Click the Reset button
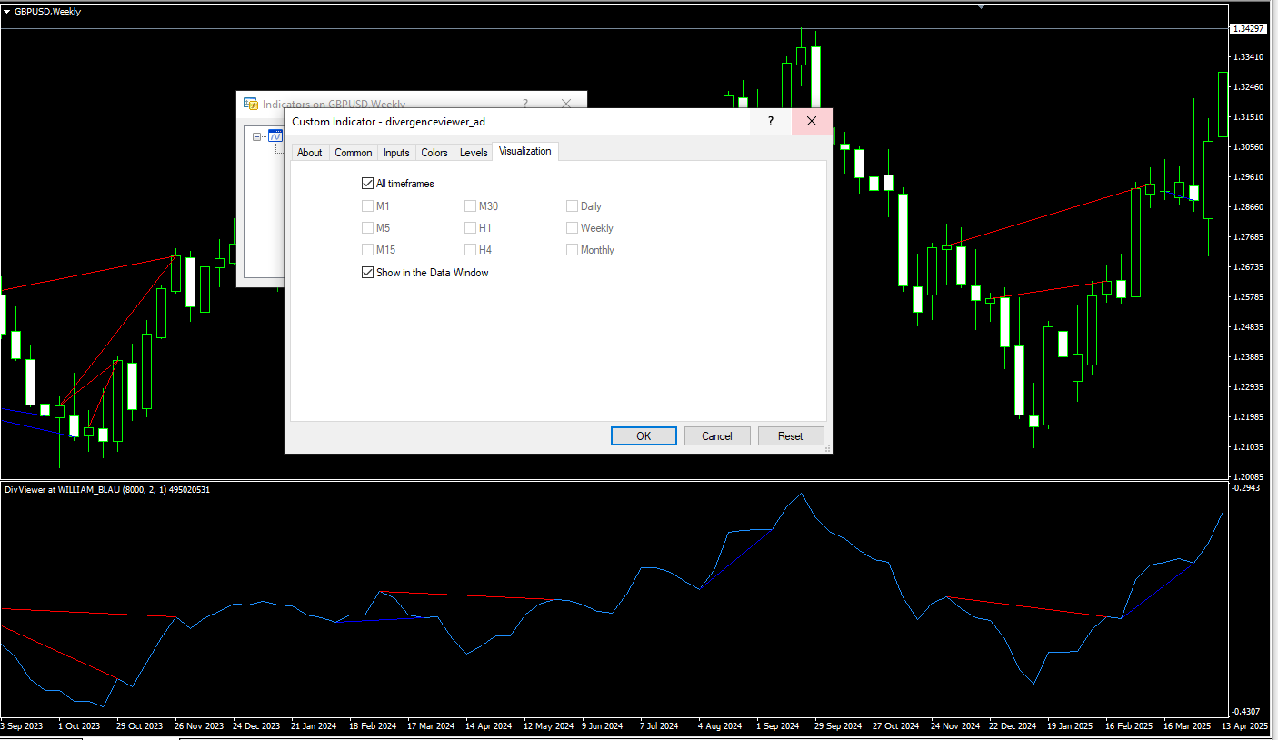 tap(790, 436)
